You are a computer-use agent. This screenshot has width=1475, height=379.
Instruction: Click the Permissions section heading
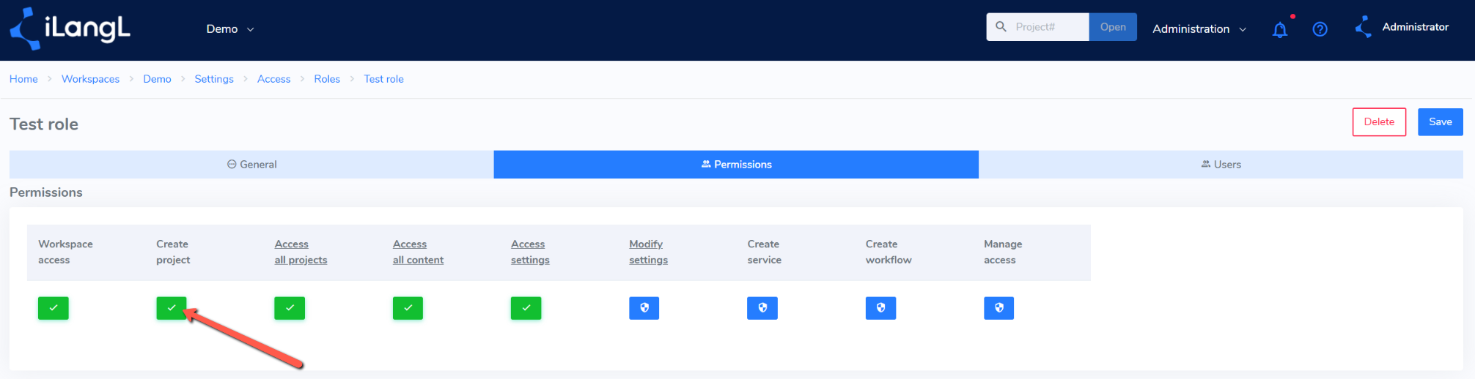tap(46, 192)
